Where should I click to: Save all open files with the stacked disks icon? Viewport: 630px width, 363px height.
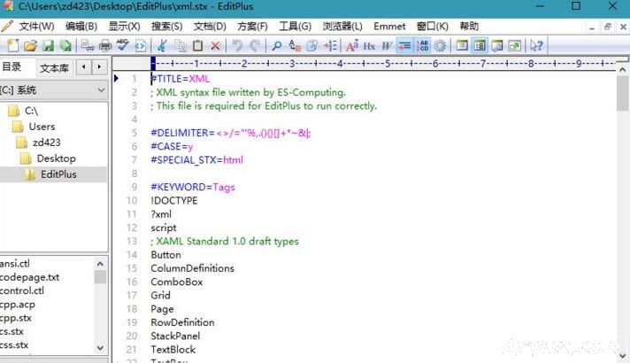pyautogui.click(x=65, y=45)
